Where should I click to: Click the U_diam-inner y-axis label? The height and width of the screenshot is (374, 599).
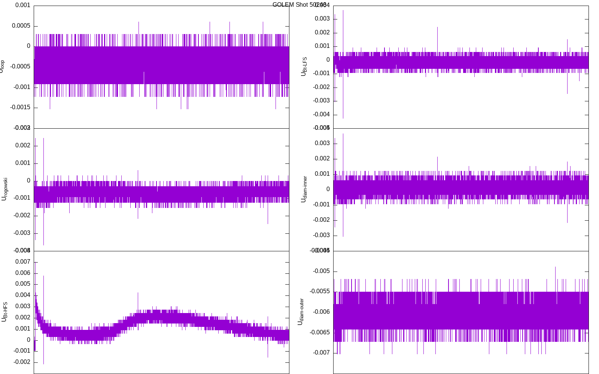point(304,189)
